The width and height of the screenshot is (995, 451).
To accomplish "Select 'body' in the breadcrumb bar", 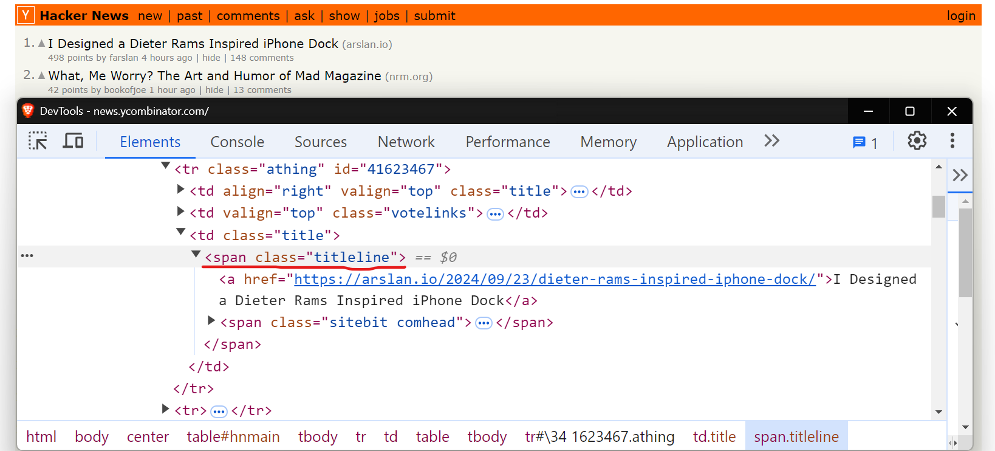I will pyautogui.click(x=92, y=436).
